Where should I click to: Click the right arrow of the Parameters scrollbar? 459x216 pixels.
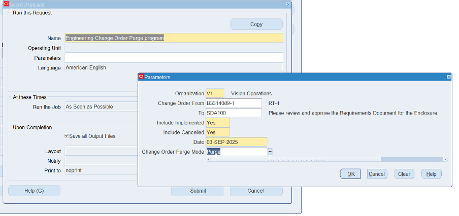pyautogui.click(x=445, y=159)
